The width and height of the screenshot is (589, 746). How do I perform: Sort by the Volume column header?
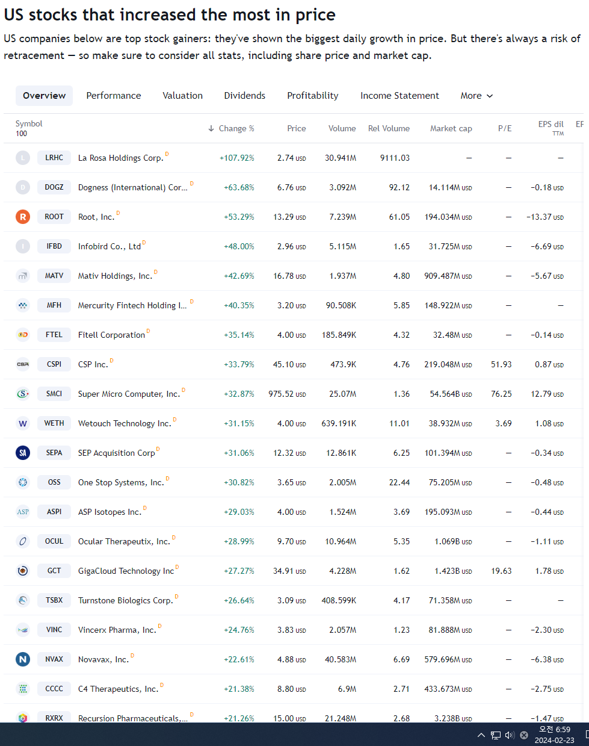[x=342, y=128]
